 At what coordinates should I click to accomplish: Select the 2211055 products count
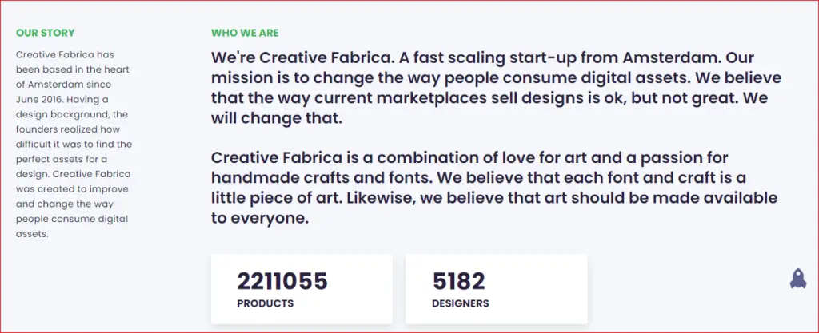(282, 281)
